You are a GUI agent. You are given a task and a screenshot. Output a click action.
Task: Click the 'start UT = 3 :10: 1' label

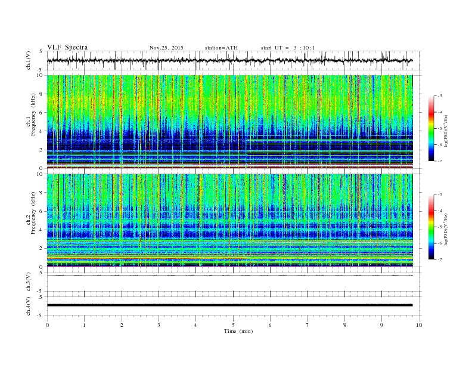[x=288, y=48]
